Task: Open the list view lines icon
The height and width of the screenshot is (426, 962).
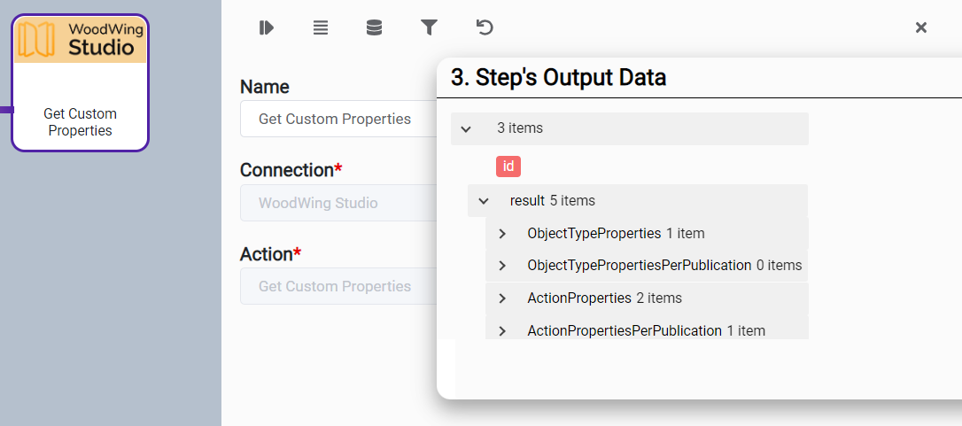Action: pyautogui.click(x=321, y=27)
